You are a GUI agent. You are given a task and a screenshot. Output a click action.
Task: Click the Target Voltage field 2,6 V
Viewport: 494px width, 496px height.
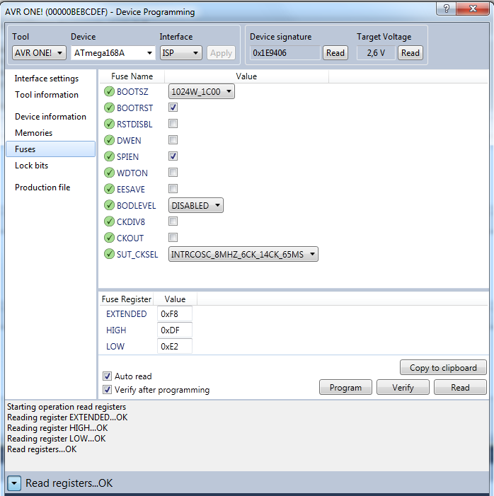(376, 53)
